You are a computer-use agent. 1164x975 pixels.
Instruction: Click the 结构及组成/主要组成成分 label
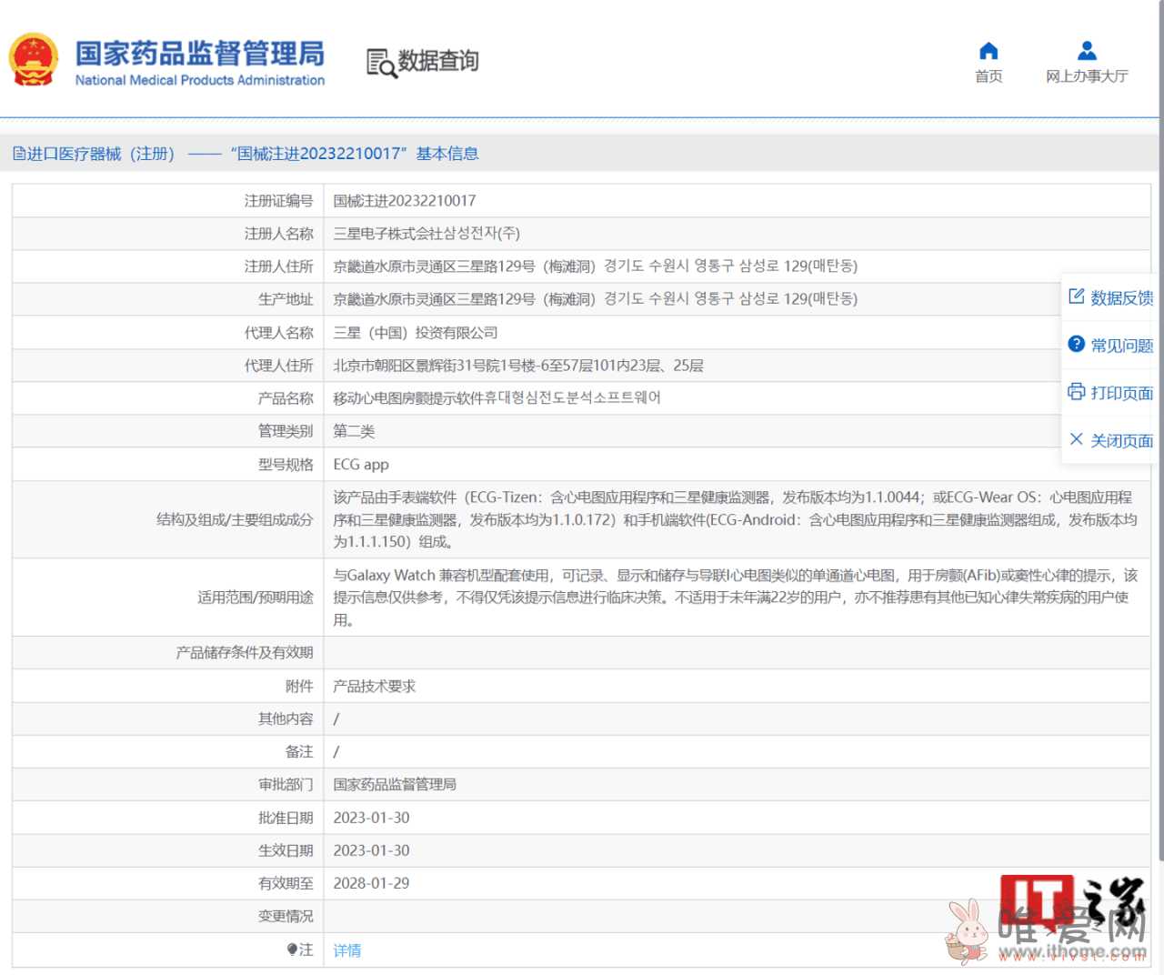[x=235, y=519]
